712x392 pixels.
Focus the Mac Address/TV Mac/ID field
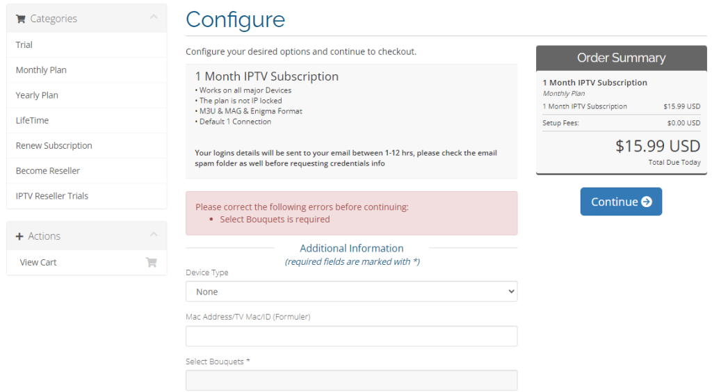[x=351, y=336]
